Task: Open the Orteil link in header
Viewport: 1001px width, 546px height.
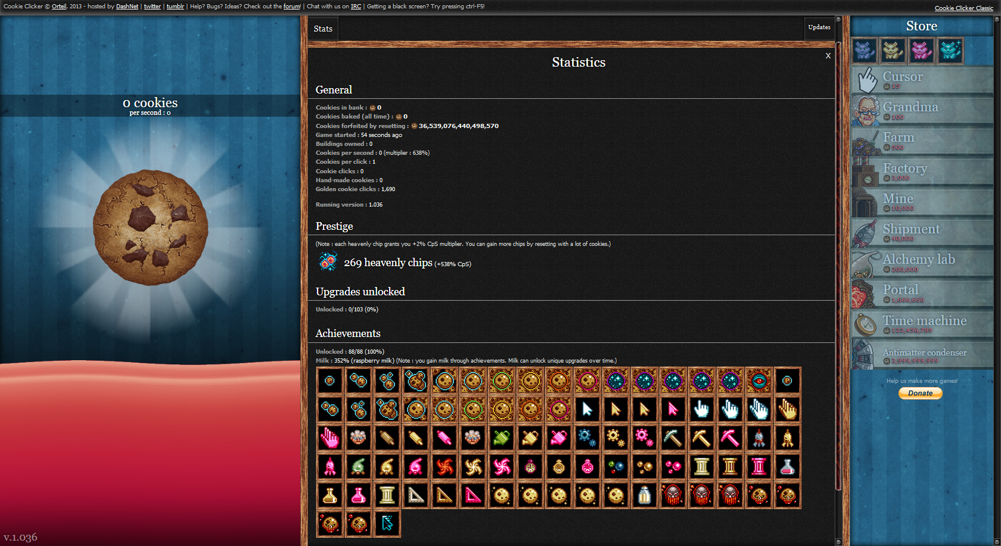Action: [x=59, y=7]
